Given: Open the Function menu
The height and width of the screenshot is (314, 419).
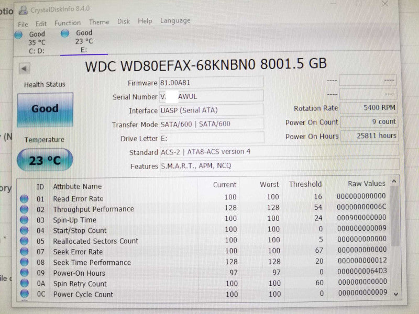Looking at the screenshot, I should pos(68,23).
